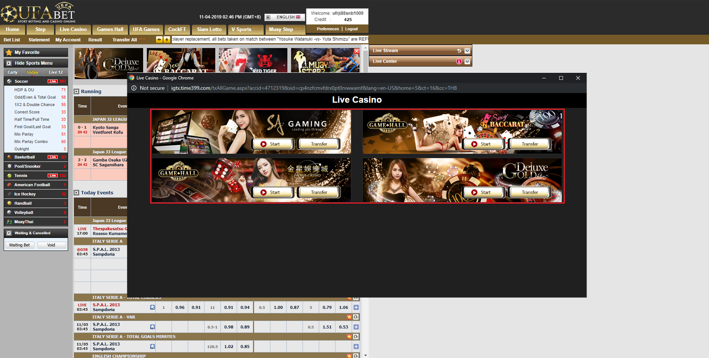
Task: Add Serie A VAR match to favorites
Action: click(152, 327)
